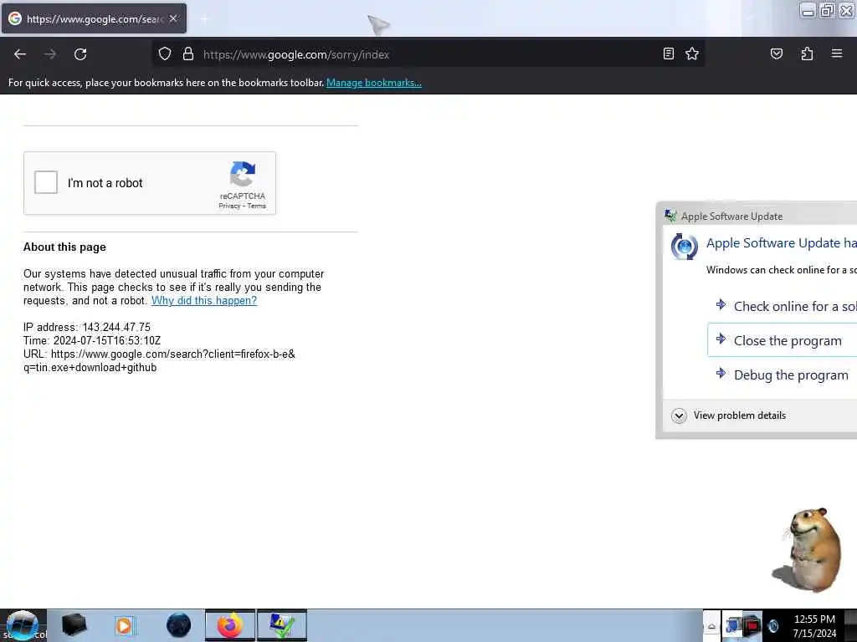
Task: Choose Close the program option
Action: coord(783,340)
